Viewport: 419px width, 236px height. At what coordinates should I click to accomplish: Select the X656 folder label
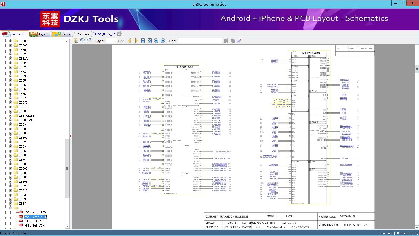[22, 94]
